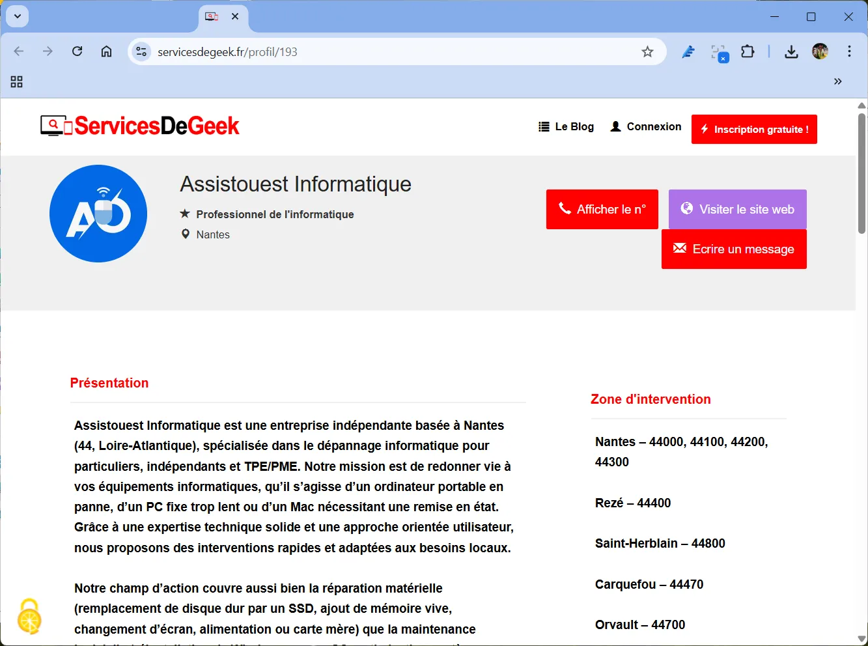Open the user profile avatar
This screenshot has height=646, width=868.
[820, 51]
